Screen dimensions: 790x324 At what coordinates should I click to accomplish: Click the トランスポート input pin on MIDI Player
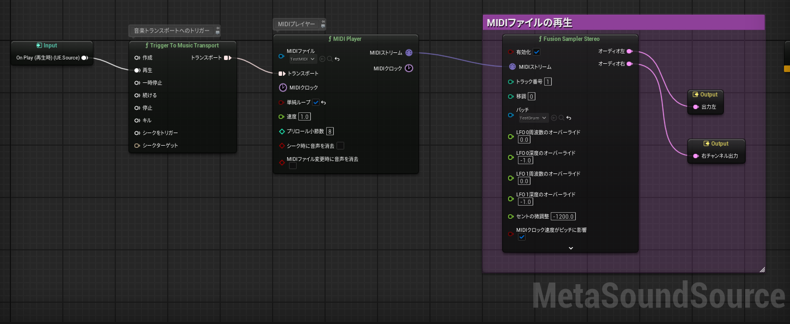coord(282,74)
